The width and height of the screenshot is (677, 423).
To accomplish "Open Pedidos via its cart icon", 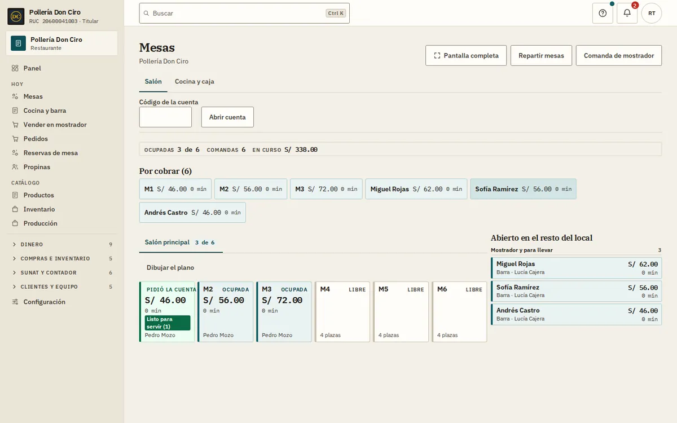I will click(x=15, y=139).
